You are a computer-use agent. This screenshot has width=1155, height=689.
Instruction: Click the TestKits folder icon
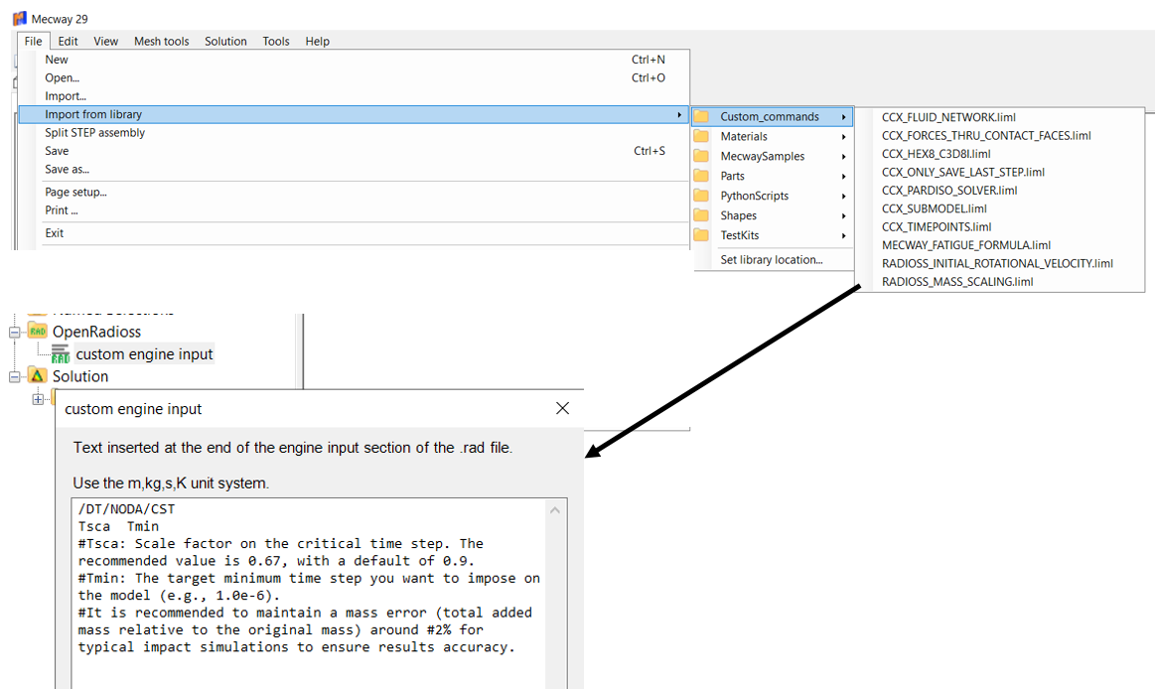click(702, 235)
